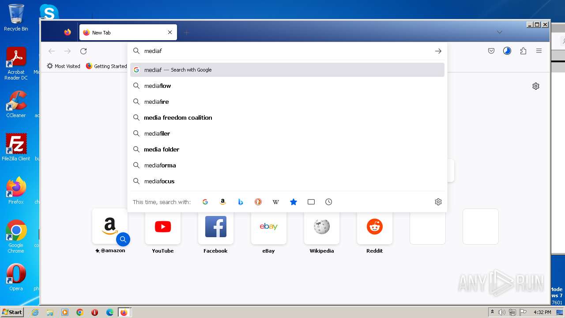Search this time with Bing icon
Viewport: 565px width, 318px height.
pyautogui.click(x=241, y=202)
